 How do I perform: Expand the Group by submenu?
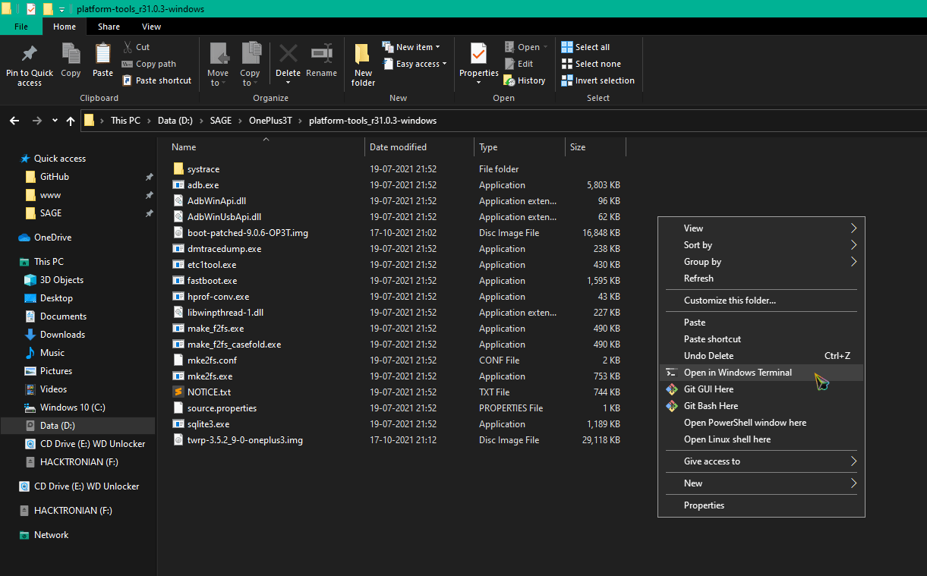(x=853, y=262)
